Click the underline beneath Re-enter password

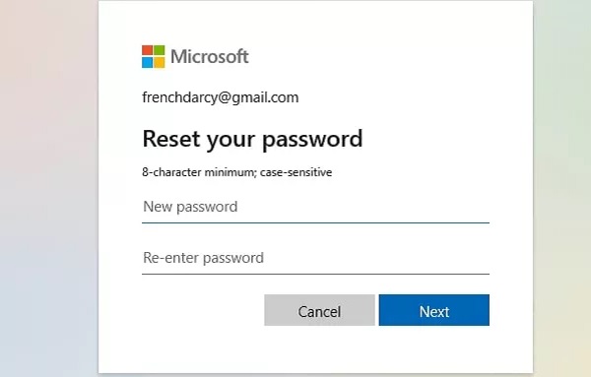[x=315, y=274]
